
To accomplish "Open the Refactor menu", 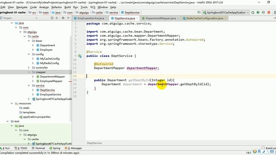I will pos(56,7).
